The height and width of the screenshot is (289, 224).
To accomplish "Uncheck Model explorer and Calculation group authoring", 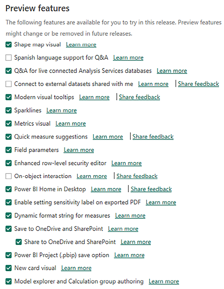I will pos(9,282).
